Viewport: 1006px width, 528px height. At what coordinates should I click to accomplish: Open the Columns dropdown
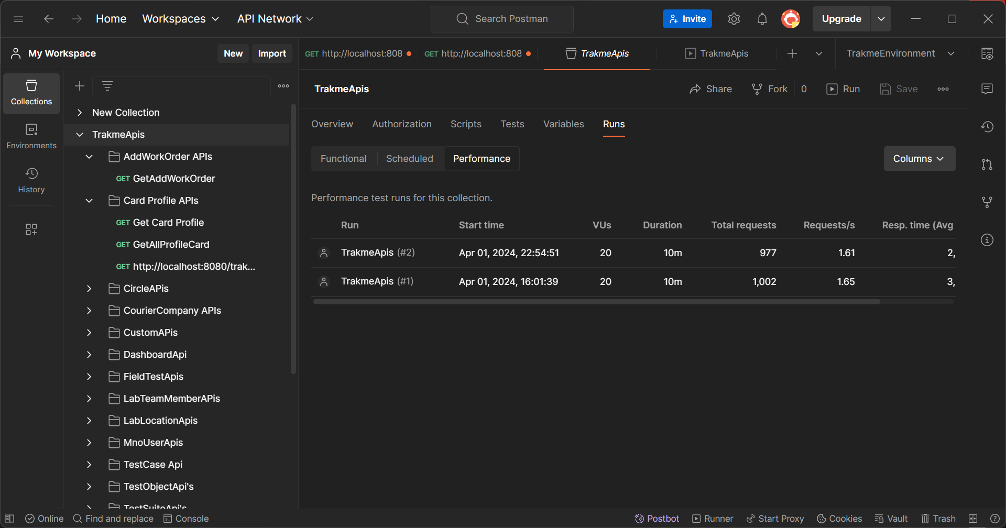(920, 159)
